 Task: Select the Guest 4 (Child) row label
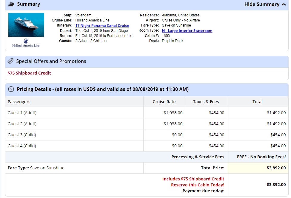click(x=22, y=146)
